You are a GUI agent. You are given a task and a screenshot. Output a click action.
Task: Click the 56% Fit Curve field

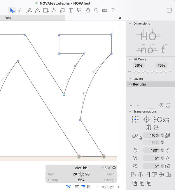coord(138,65)
